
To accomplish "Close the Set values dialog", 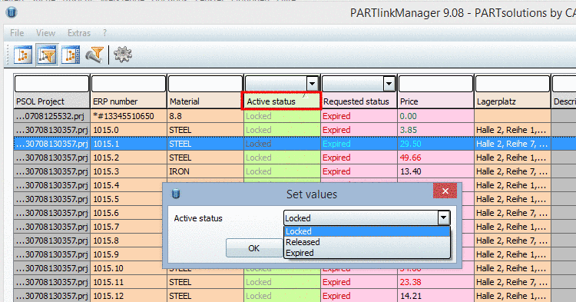I will click(445, 191).
